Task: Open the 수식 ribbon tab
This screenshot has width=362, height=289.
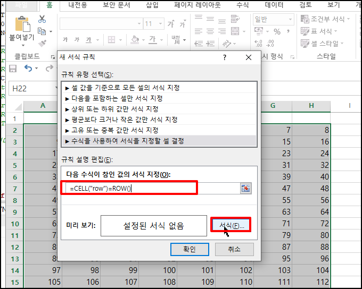Action: tap(242, 5)
